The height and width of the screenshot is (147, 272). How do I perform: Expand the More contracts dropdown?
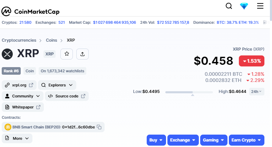(17, 138)
